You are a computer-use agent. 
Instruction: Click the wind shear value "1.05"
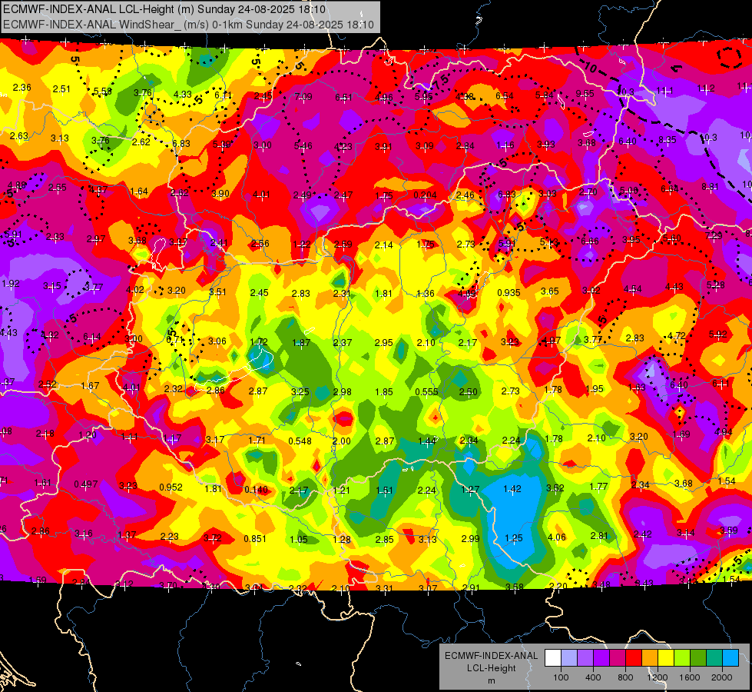299,539
